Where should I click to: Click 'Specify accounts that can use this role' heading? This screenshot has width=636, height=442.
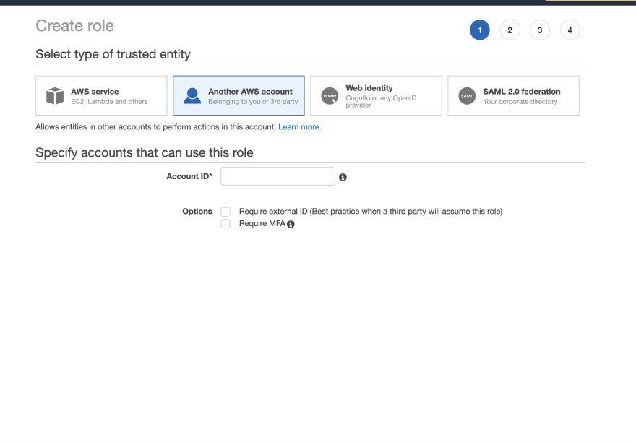pos(145,153)
